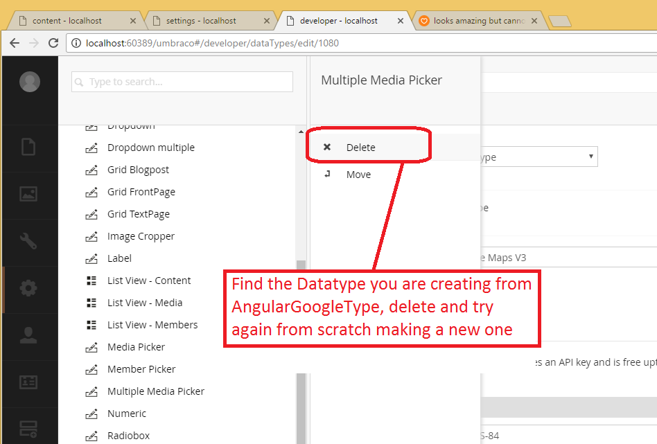The image size is (657, 444).
Task: Click the magnifier icon in the search box
Action: [x=79, y=82]
